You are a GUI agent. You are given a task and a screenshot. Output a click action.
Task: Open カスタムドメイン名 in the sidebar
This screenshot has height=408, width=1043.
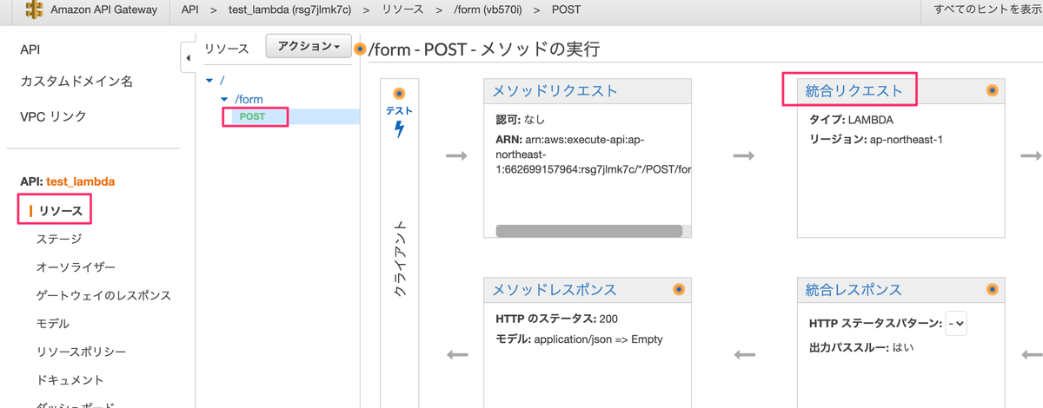(76, 82)
